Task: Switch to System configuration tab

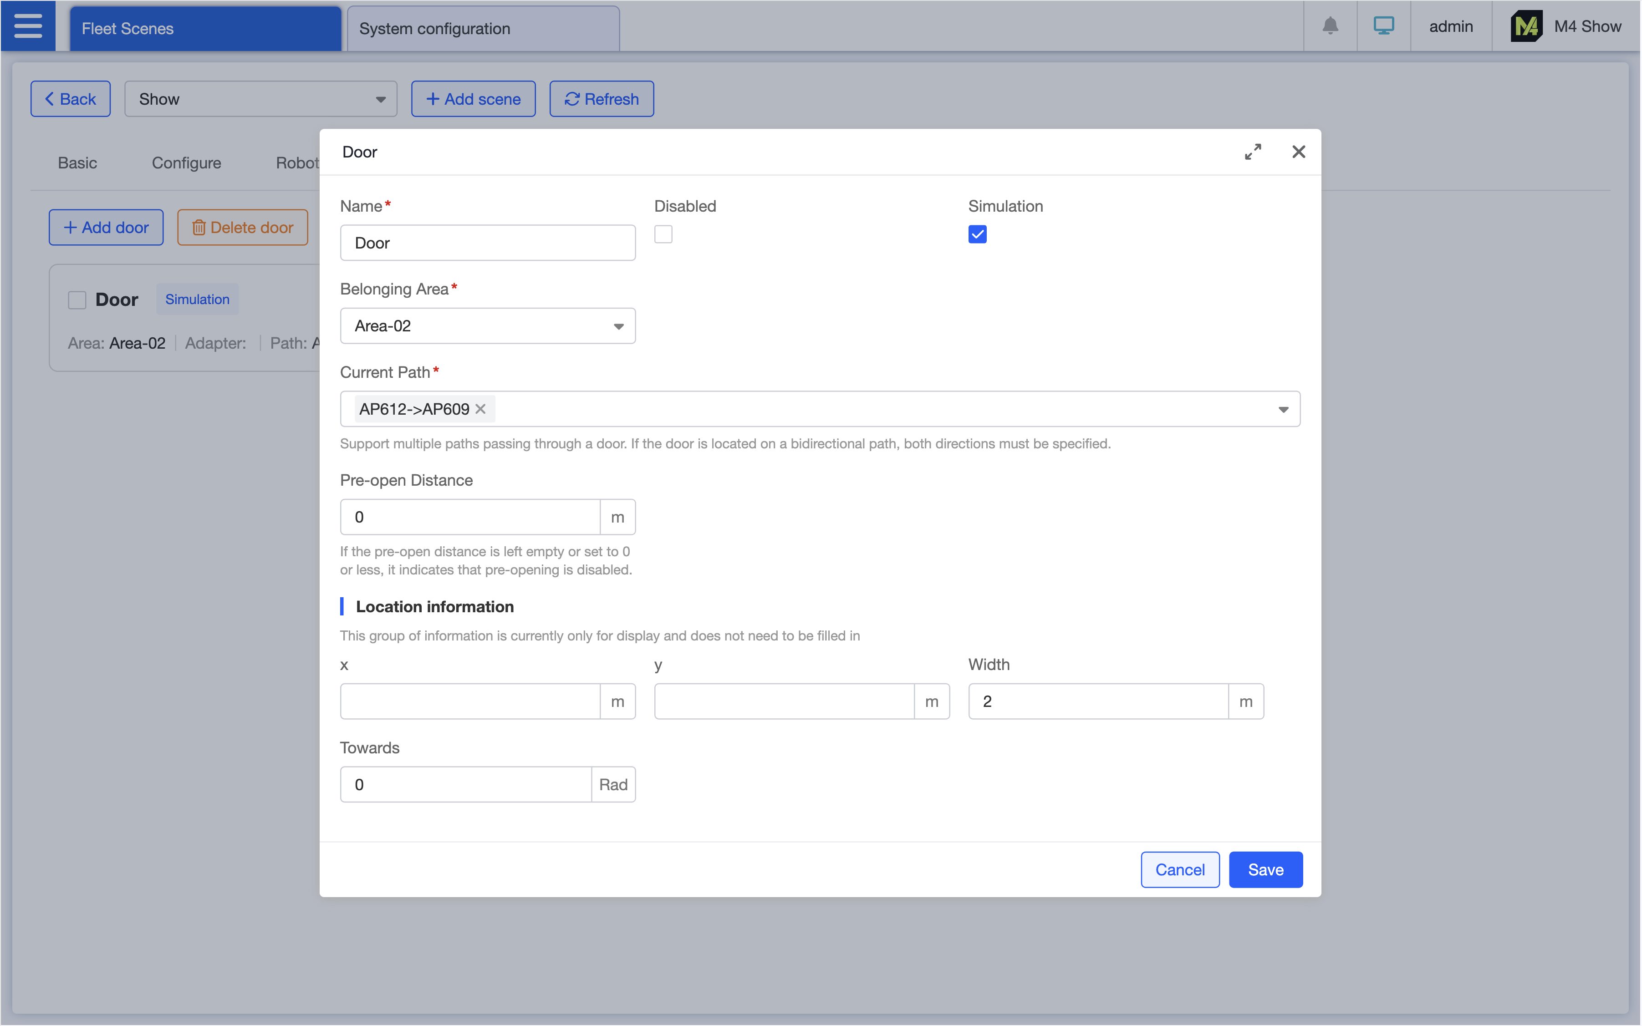Action: click(x=483, y=29)
